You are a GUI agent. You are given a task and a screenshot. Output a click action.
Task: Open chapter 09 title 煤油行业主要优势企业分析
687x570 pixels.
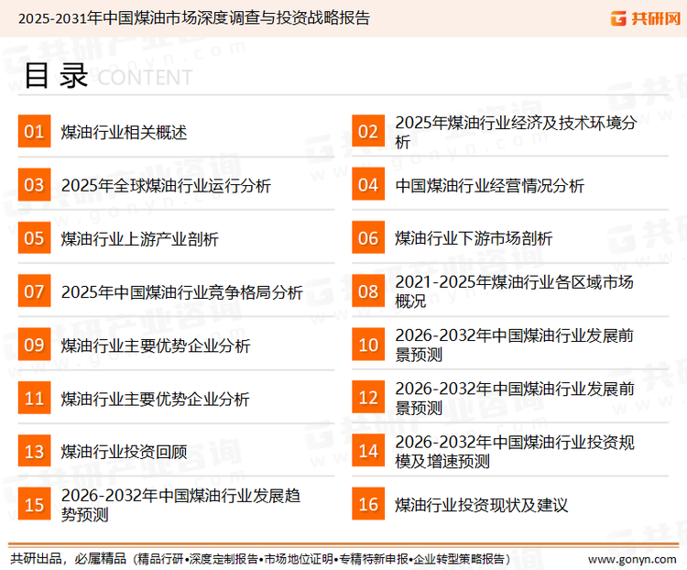156,345
